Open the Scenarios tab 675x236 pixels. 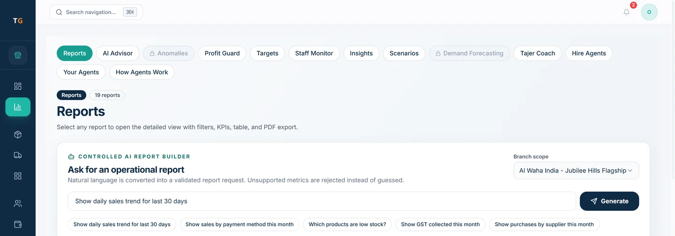point(404,53)
